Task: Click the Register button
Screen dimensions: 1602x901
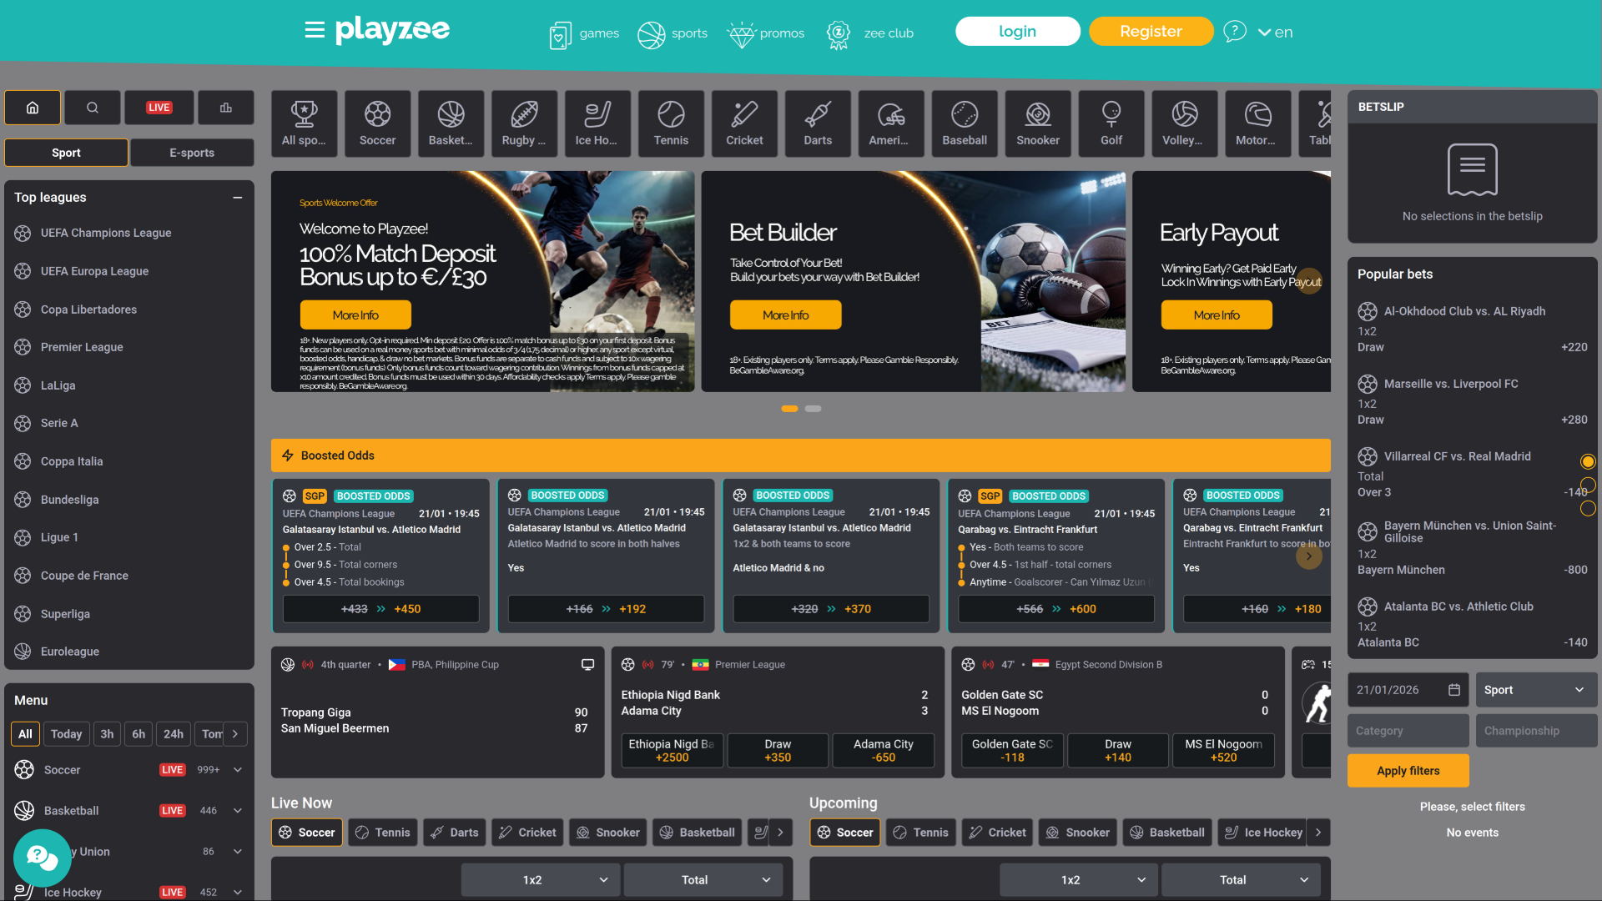Action: pyautogui.click(x=1151, y=31)
